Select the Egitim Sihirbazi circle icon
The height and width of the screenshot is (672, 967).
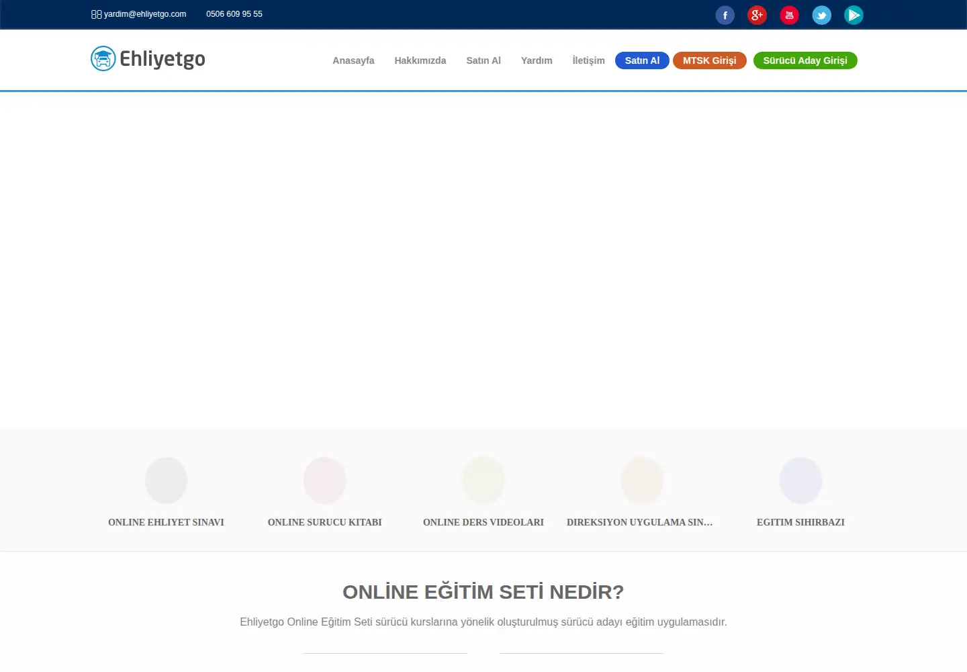(x=800, y=480)
